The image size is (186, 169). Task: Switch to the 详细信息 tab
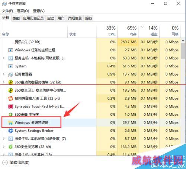point(75,18)
